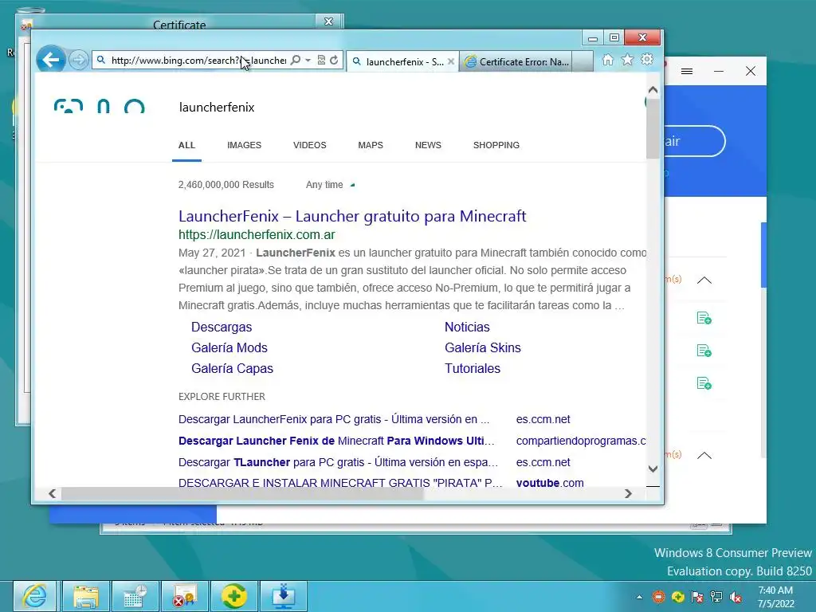This screenshot has height=612, width=816.
Task: Click the muted volume tray icon
Action: 736,597
